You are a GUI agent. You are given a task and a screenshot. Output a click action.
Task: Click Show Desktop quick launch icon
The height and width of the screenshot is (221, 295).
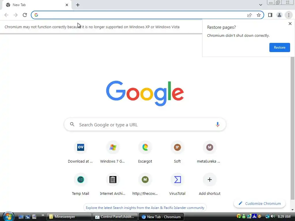pos(21,217)
